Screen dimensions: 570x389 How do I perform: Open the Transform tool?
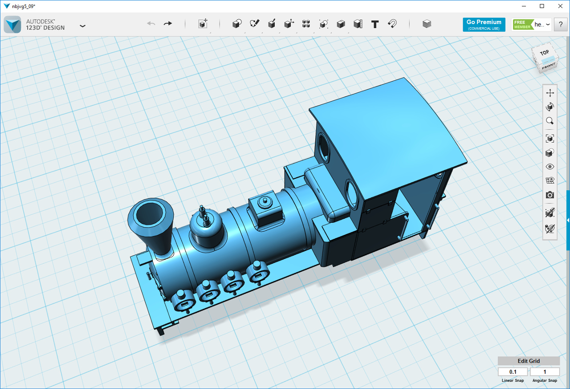(203, 24)
